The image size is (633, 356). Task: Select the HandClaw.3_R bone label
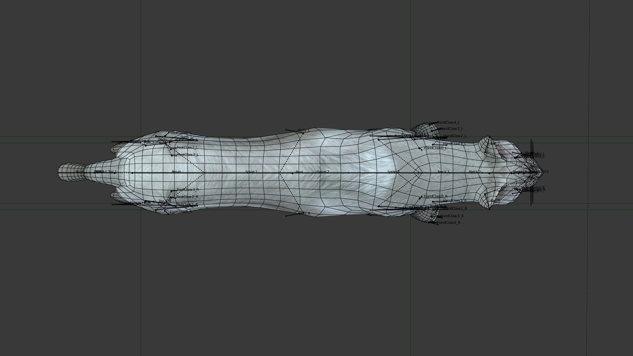click(x=452, y=216)
